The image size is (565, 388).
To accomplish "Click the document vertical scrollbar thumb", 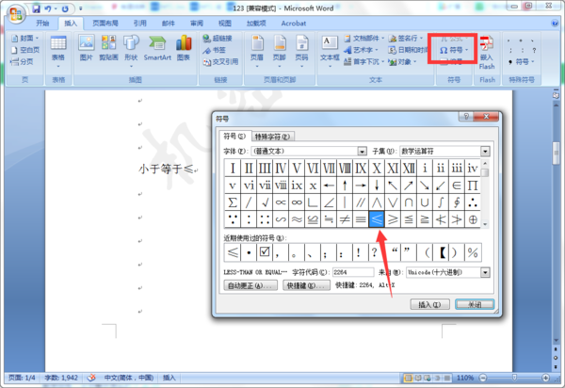I will [556, 154].
